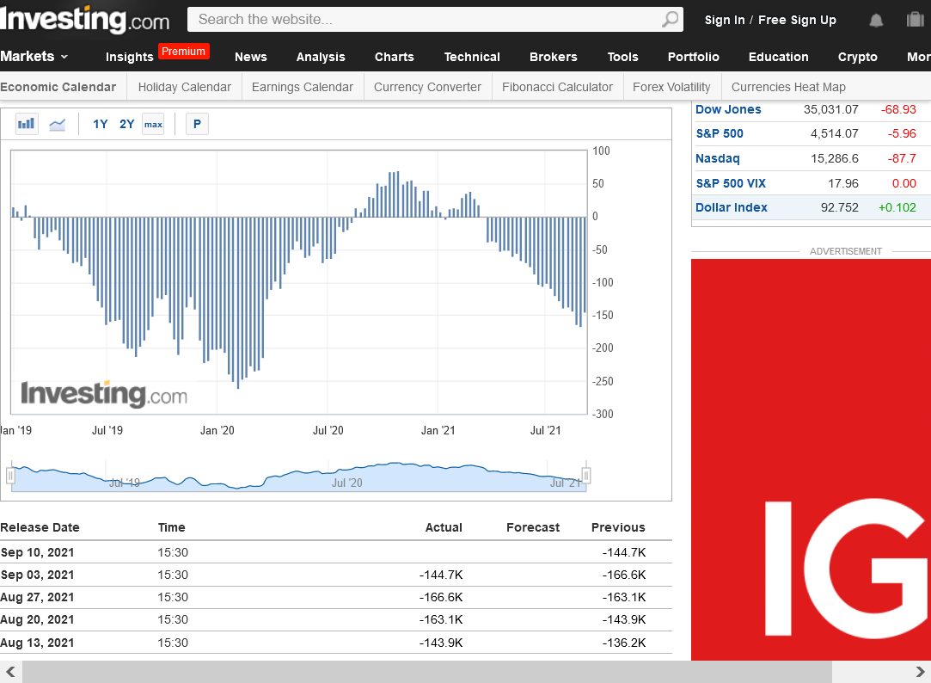Click the Sep 10, 2021 release date
931x683 pixels.
tap(38, 552)
